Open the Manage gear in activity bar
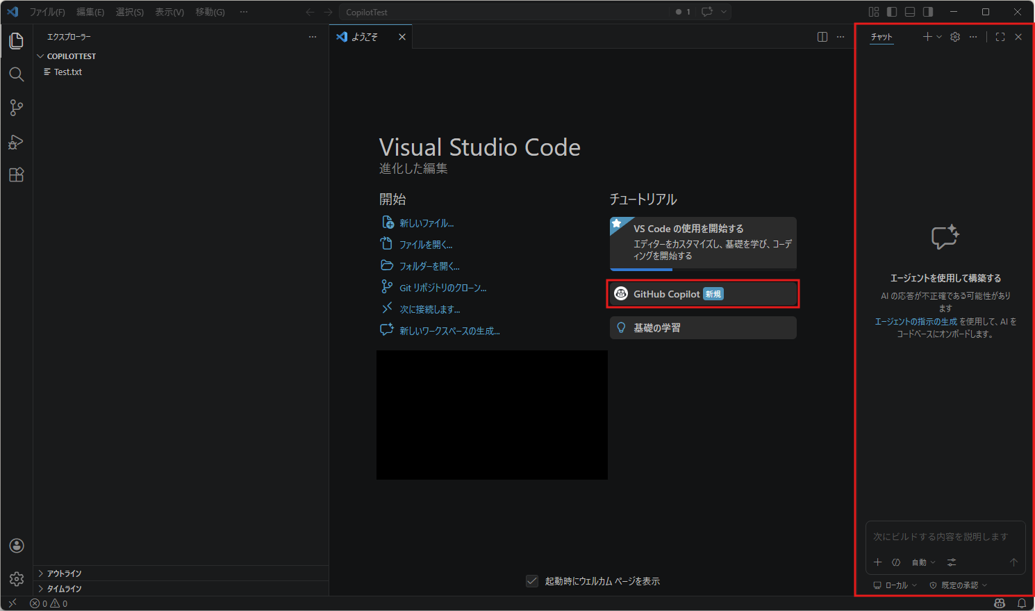1035x611 pixels. coord(17,578)
